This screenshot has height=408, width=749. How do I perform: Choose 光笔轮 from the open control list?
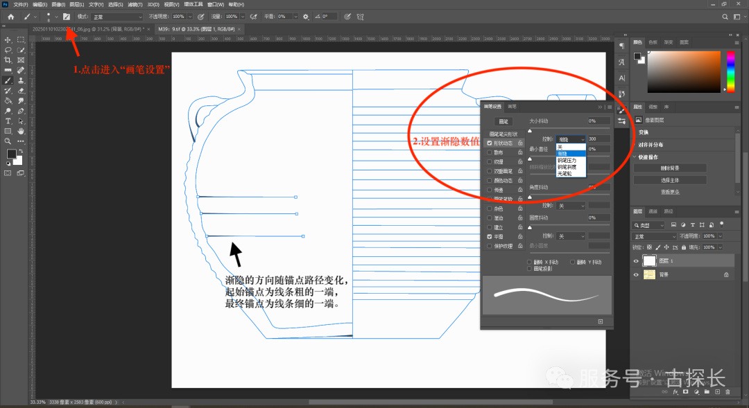click(x=571, y=174)
